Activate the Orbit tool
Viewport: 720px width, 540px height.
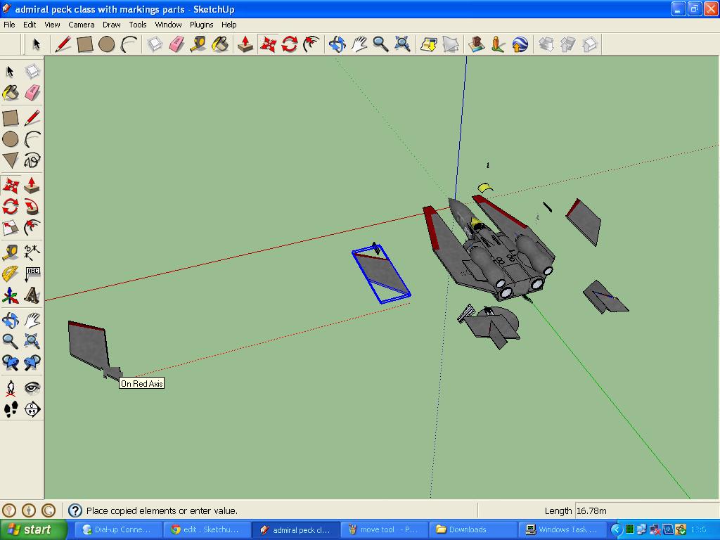tap(10, 320)
